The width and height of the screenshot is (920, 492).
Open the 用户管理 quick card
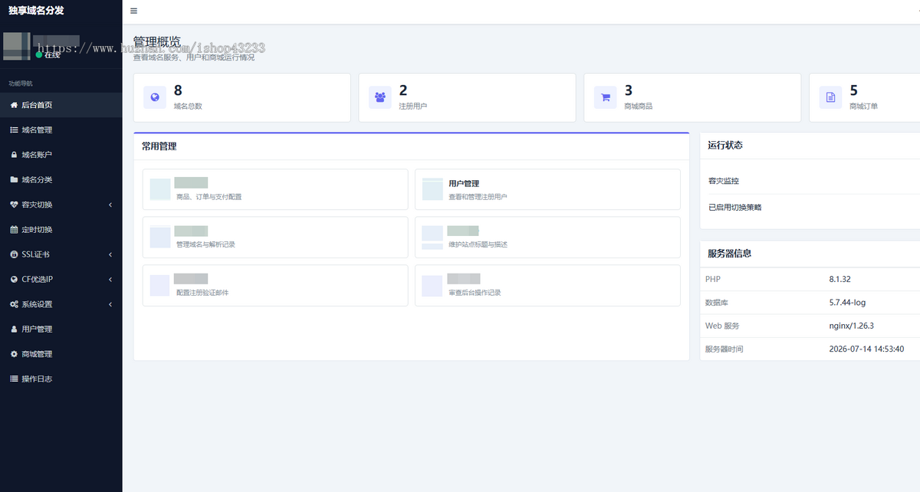click(x=547, y=189)
